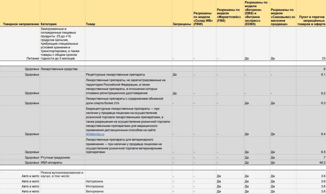The height and width of the screenshot is (194, 326).
Task: Select the "Резина вулканизированная и каучук" cell
Action: [x=62, y=174]
